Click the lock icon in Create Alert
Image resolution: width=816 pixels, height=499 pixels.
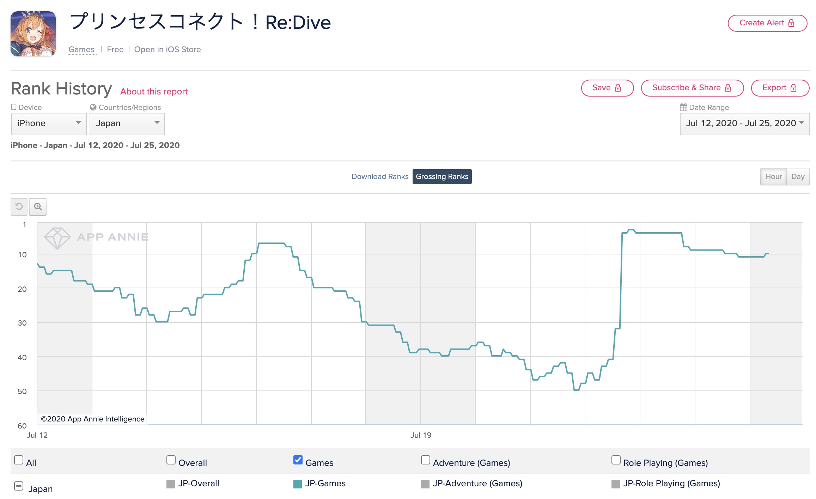(x=791, y=23)
